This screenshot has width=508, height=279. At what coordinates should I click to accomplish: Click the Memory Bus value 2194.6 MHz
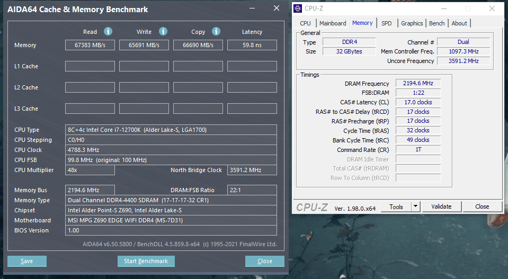pyautogui.click(x=90, y=190)
